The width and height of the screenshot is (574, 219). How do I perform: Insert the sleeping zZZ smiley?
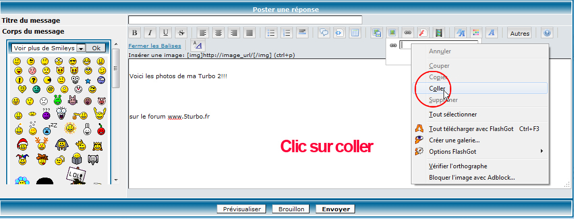point(49,128)
